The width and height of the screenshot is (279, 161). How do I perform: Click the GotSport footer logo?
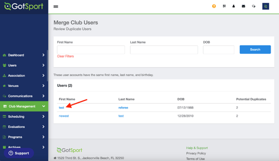pyautogui.click(x=70, y=150)
